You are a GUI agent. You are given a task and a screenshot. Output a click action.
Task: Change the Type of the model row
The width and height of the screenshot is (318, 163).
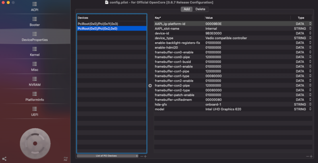tap(310, 109)
